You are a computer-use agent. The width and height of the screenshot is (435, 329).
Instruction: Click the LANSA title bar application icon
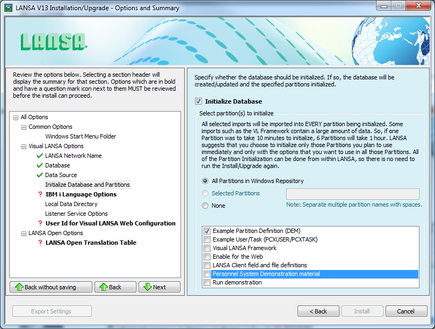click(x=8, y=8)
